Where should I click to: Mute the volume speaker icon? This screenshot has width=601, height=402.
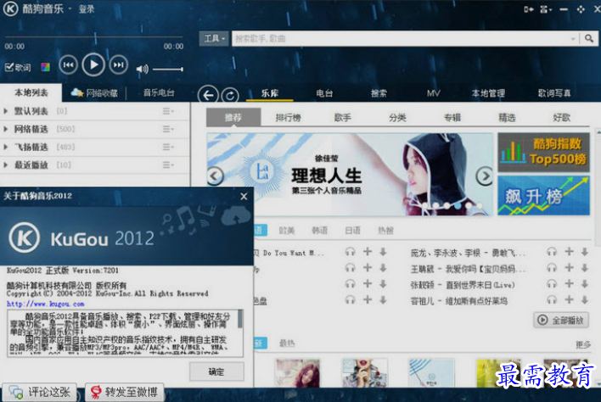[143, 69]
